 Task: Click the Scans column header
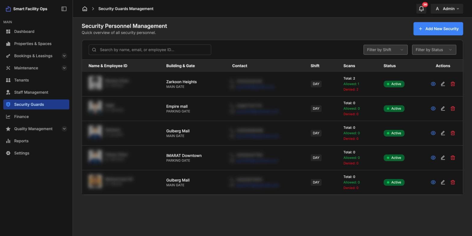[x=349, y=66]
